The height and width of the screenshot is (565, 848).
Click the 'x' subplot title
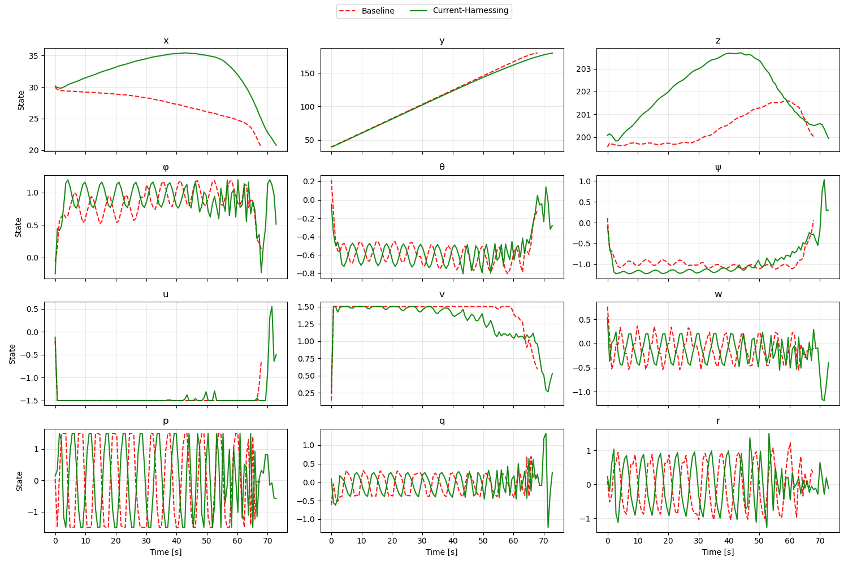tap(166, 41)
